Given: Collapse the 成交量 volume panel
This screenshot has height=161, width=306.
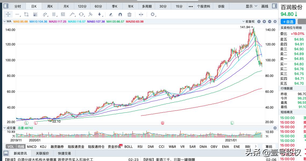Looking at the screenshot, I should (4, 128).
